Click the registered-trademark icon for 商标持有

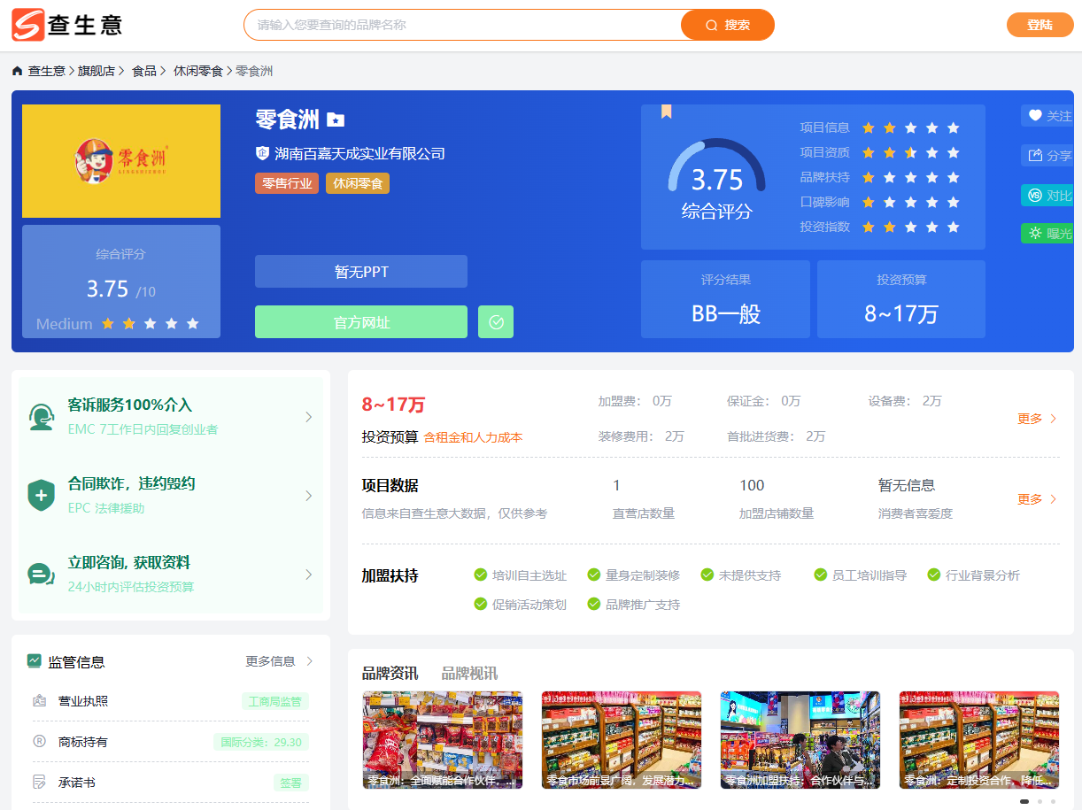[x=39, y=742]
